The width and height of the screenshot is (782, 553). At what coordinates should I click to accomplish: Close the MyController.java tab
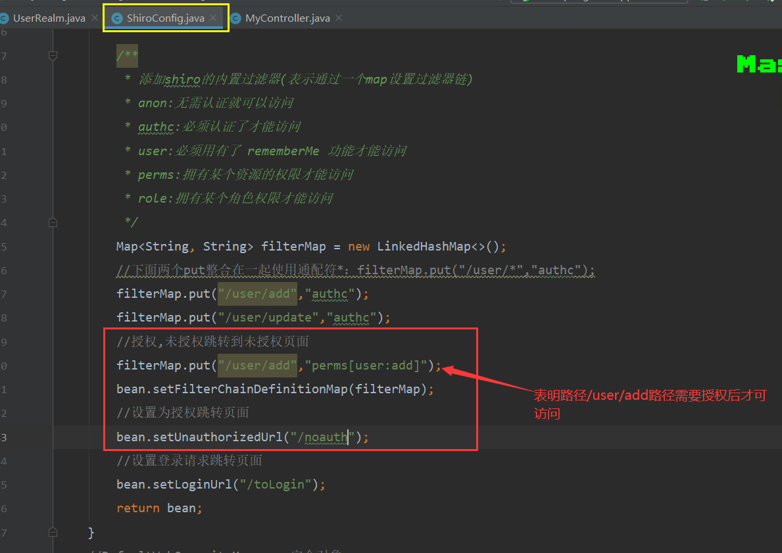(x=339, y=18)
